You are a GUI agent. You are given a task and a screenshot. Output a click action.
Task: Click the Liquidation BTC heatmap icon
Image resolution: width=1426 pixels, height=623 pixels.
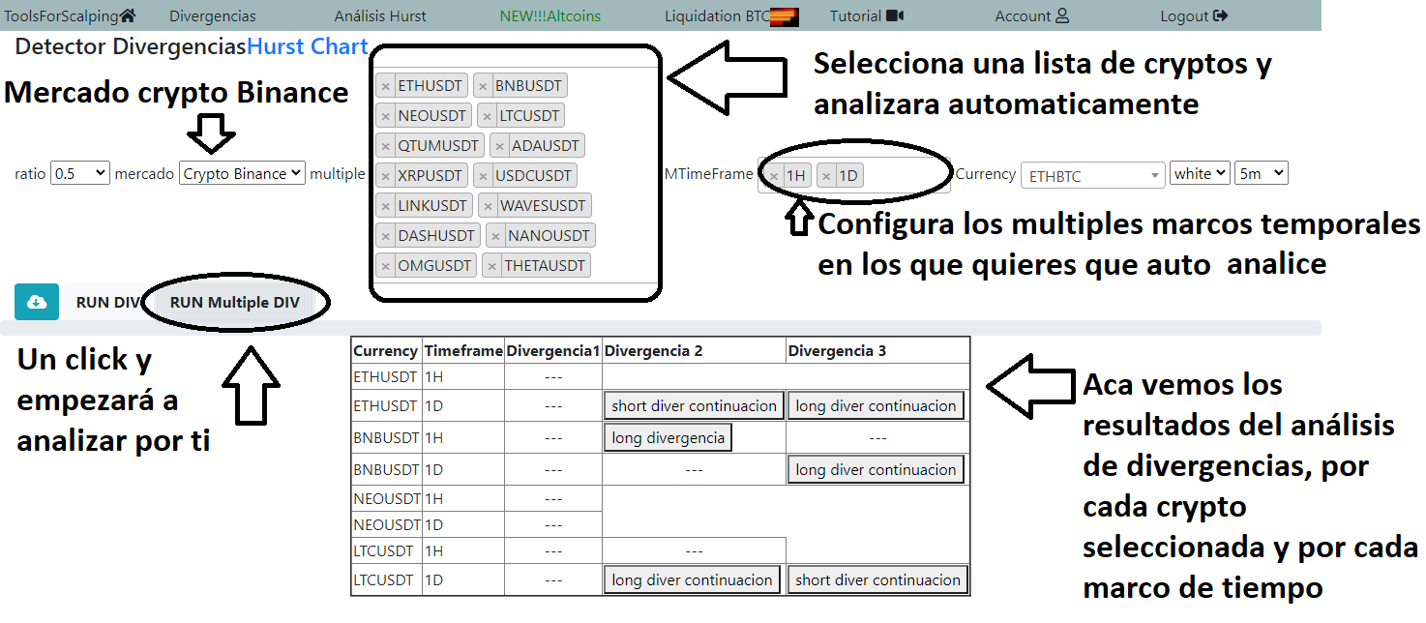(x=785, y=16)
